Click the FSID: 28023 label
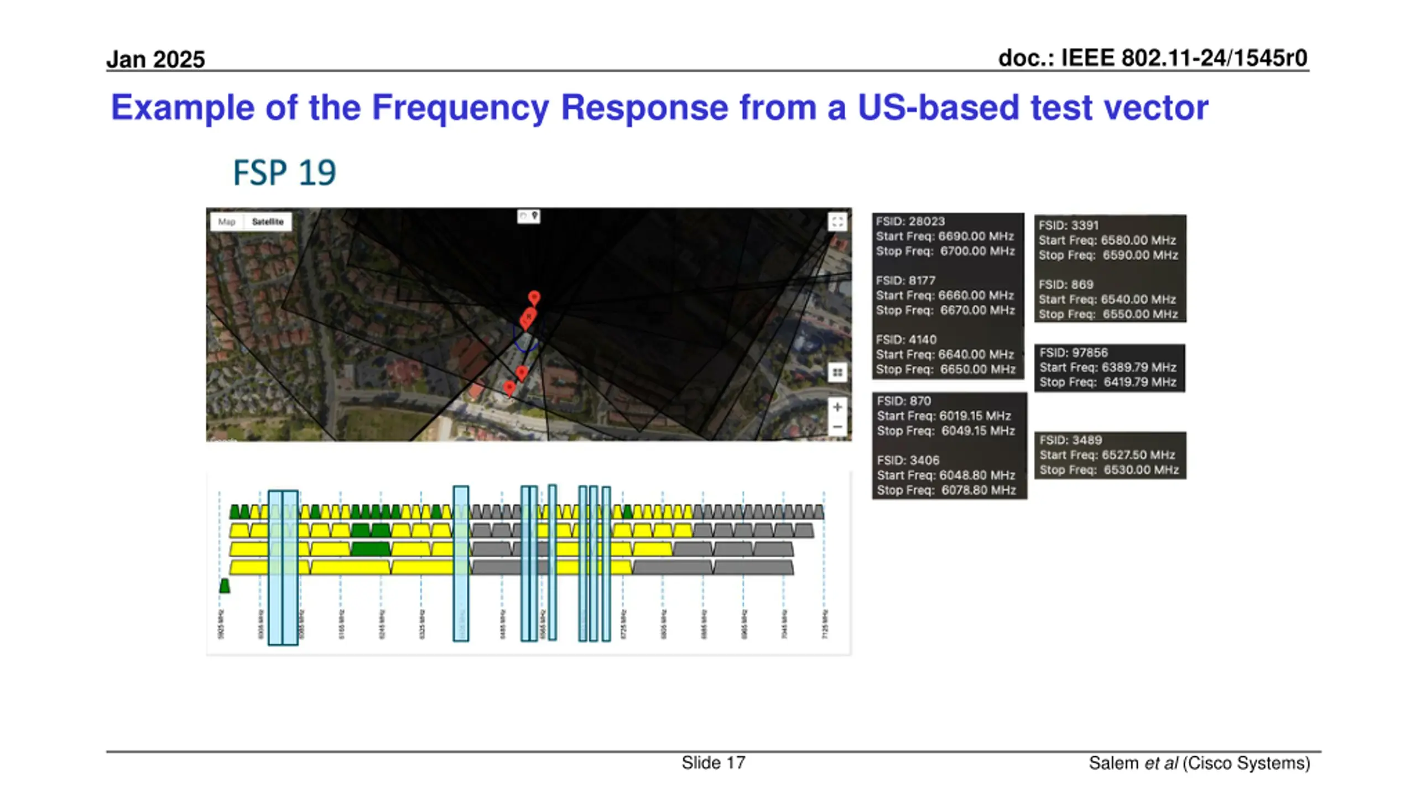Viewport: 1416px width, 796px height. pyautogui.click(x=910, y=222)
